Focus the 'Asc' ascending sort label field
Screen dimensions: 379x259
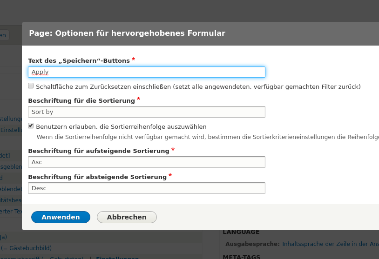click(146, 162)
